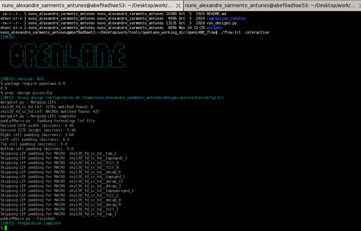The image size is (361, 231).
Task: Switch to the second terminal tab
Action: click(x=272, y=5)
